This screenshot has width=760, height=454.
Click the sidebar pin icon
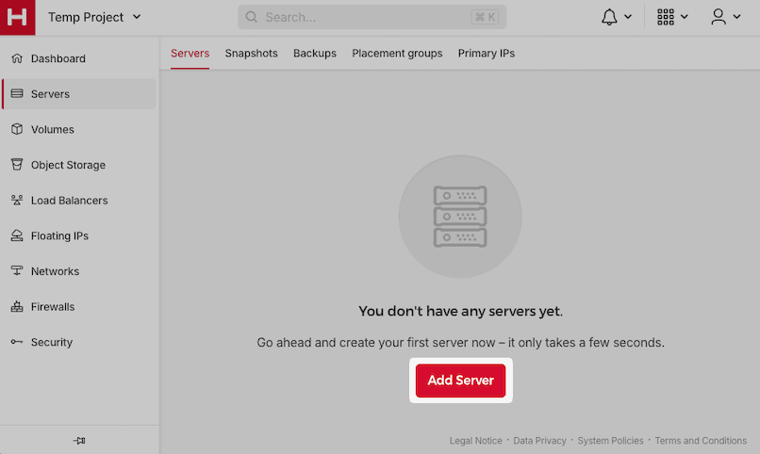(79, 441)
